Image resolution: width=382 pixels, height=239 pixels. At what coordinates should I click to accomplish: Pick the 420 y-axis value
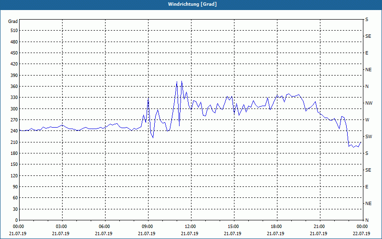tap(14, 64)
